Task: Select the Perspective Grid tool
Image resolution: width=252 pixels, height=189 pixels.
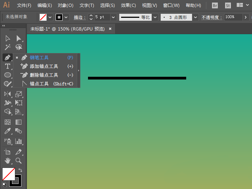Action: click(x=19, y=112)
